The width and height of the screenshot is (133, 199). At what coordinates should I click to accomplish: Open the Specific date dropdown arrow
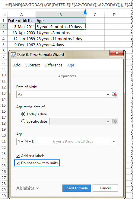[x=108, y=121]
